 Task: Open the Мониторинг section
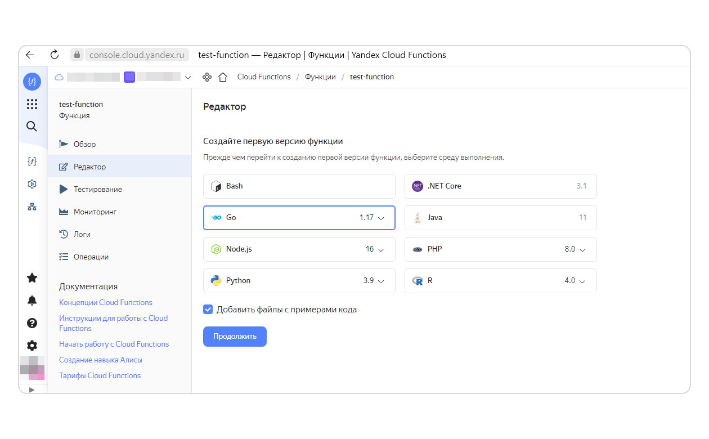pyautogui.click(x=119, y=212)
